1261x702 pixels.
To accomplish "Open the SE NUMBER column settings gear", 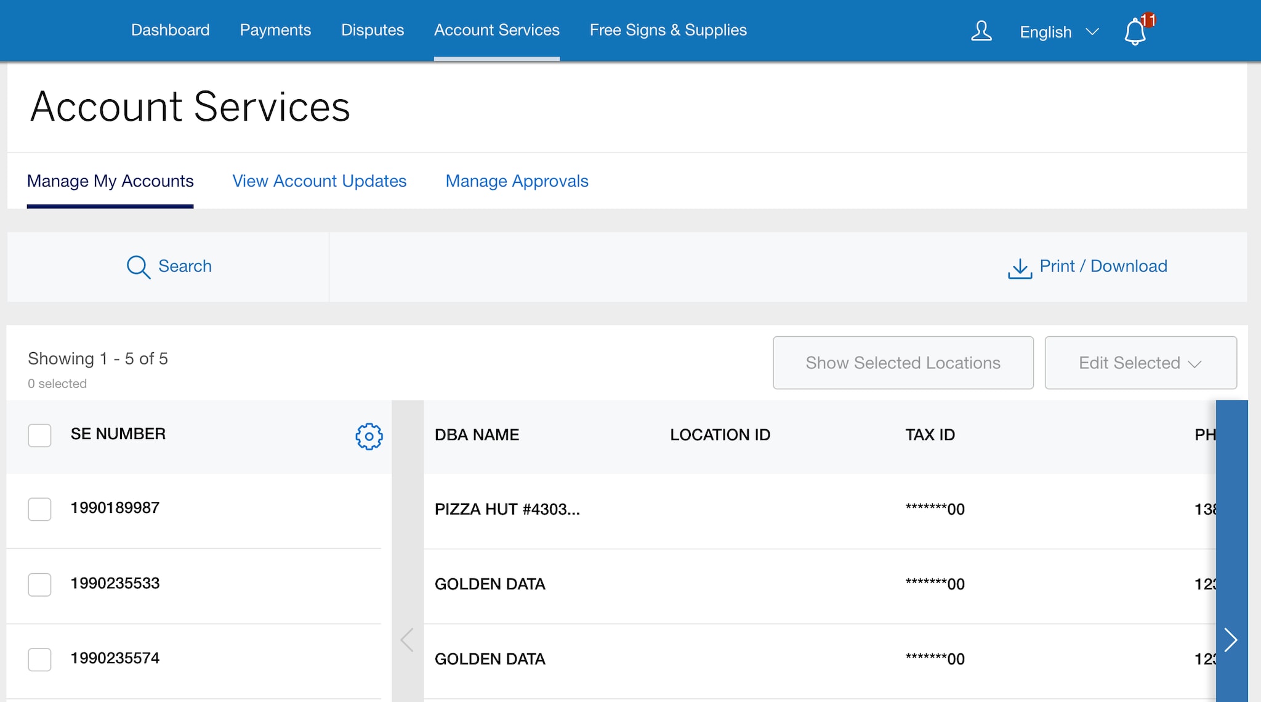I will point(368,436).
